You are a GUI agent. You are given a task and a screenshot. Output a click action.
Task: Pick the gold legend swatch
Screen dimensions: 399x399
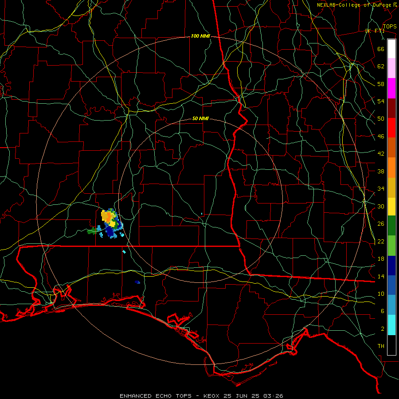391,188
